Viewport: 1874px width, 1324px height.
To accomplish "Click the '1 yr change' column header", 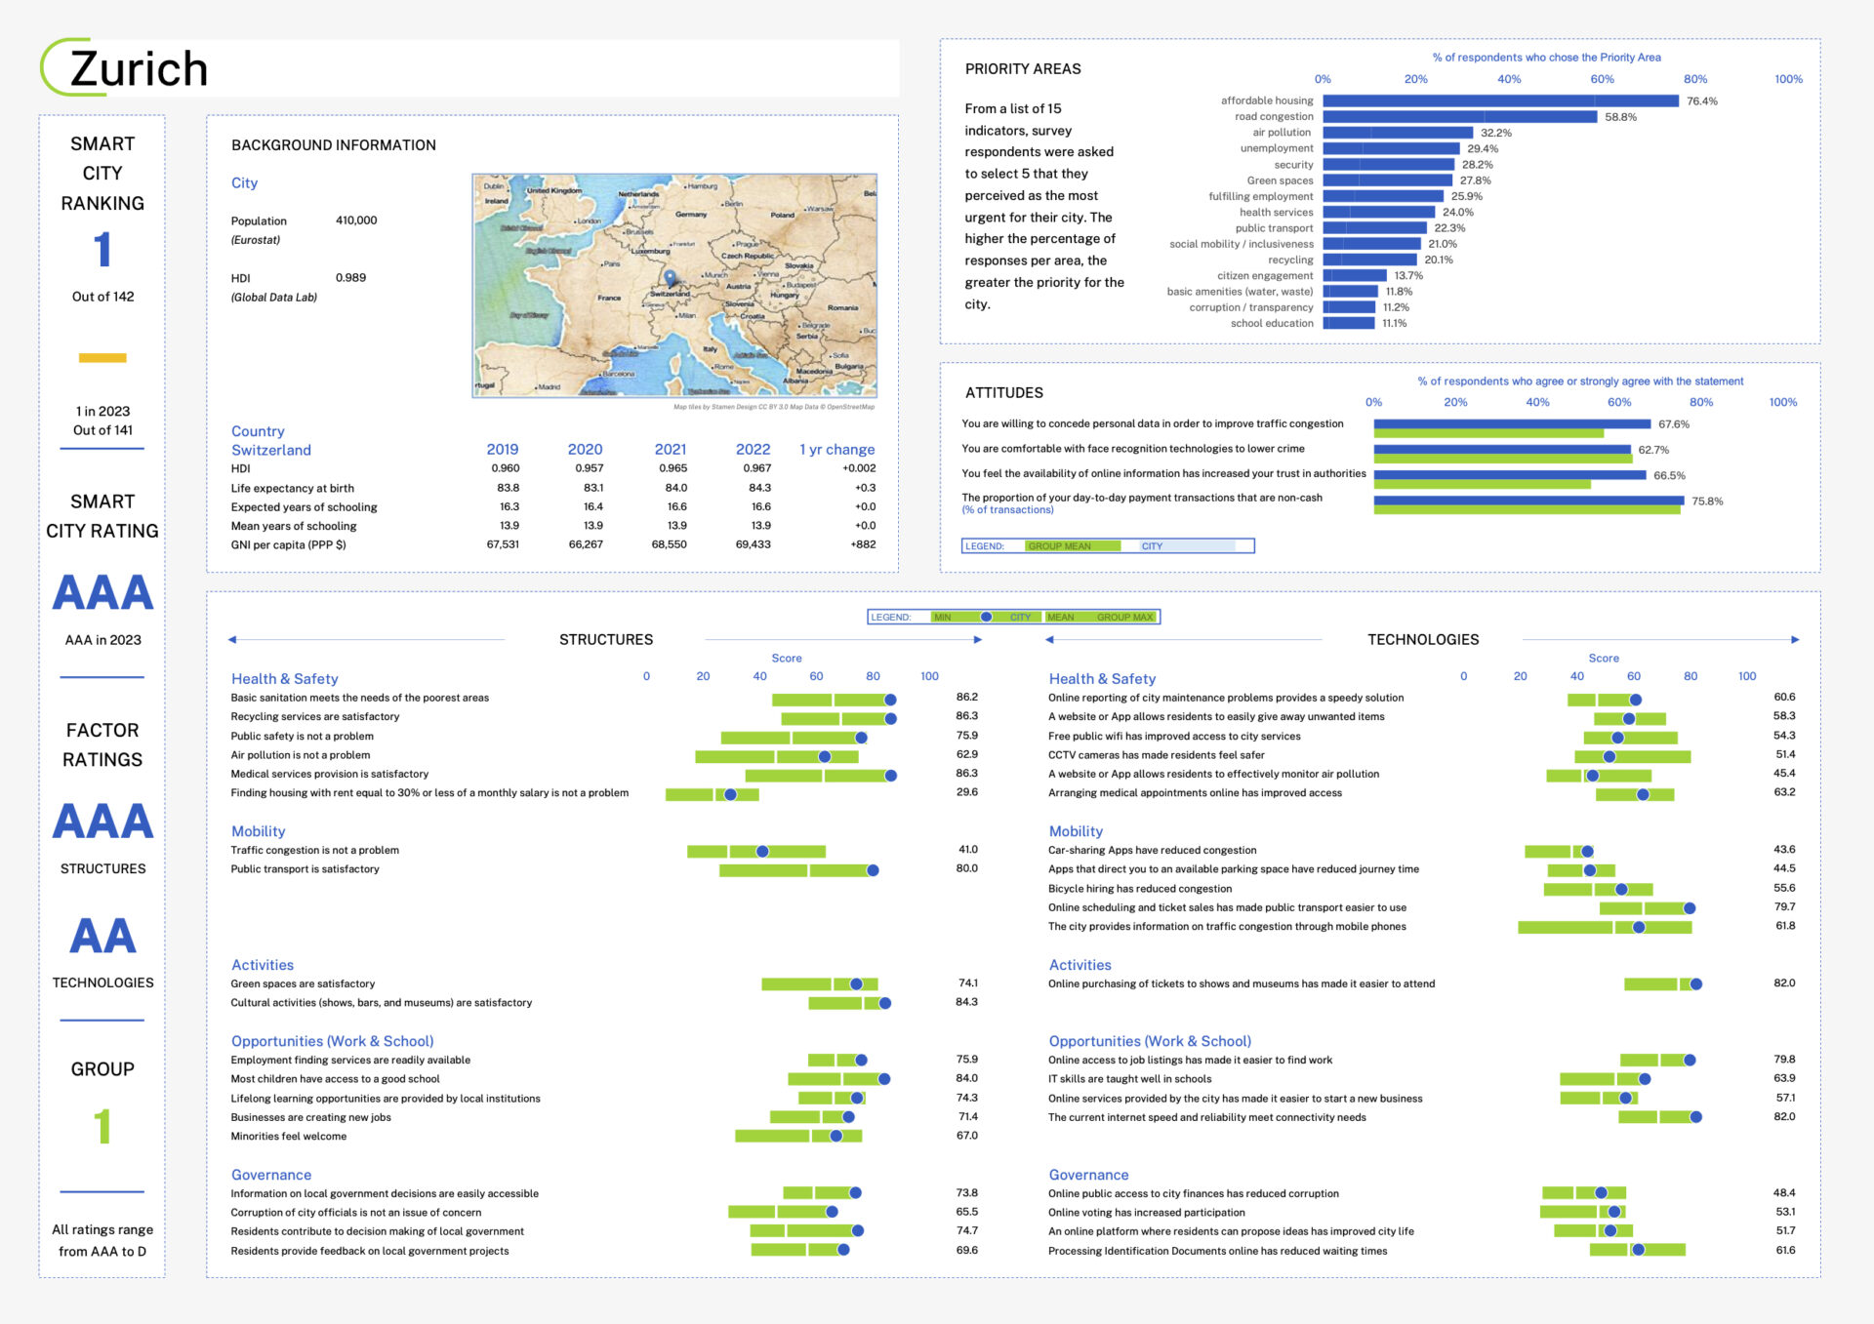I will [837, 450].
